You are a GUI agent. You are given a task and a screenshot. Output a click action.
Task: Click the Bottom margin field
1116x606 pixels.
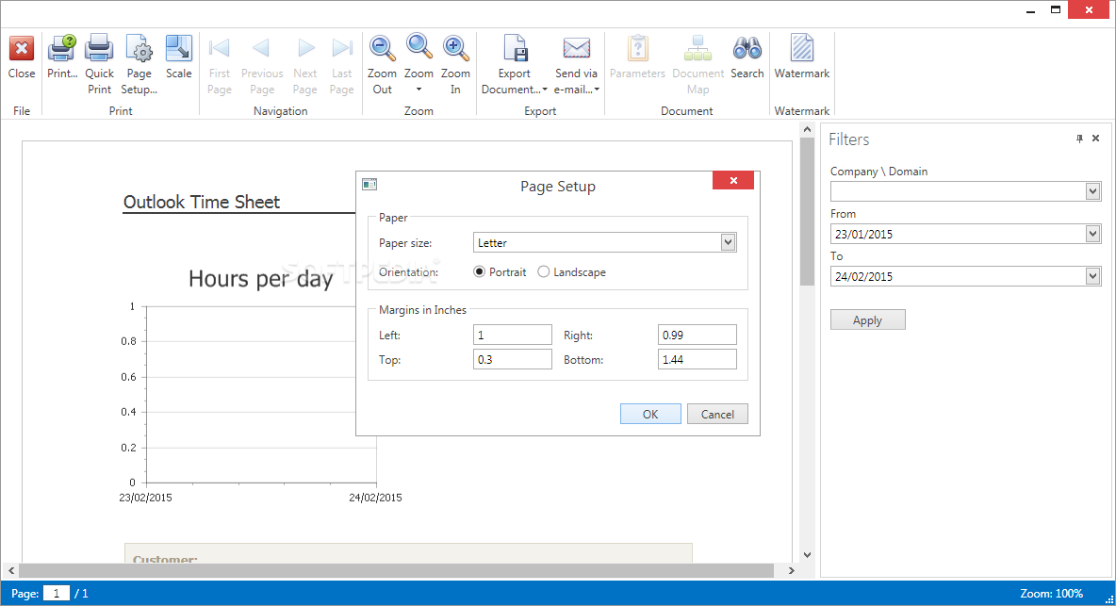point(697,359)
